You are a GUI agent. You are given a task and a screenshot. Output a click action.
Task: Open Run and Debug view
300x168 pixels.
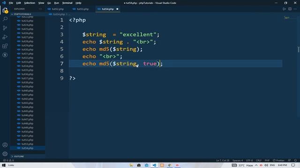[x=5, y=37]
